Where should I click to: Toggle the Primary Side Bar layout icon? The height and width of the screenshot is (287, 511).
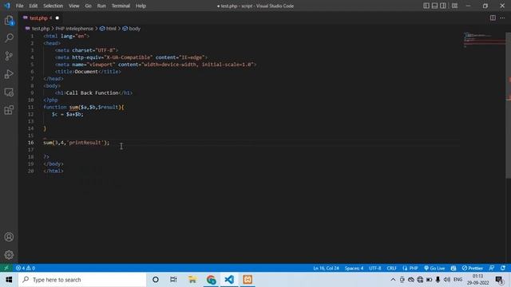coord(426,6)
